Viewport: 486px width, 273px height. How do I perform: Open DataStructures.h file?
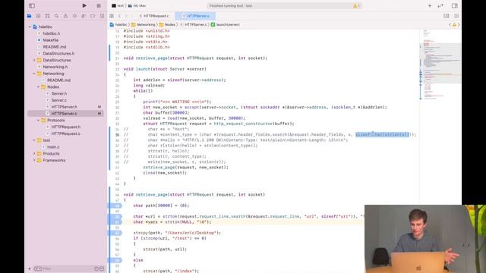tap(58, 54)
